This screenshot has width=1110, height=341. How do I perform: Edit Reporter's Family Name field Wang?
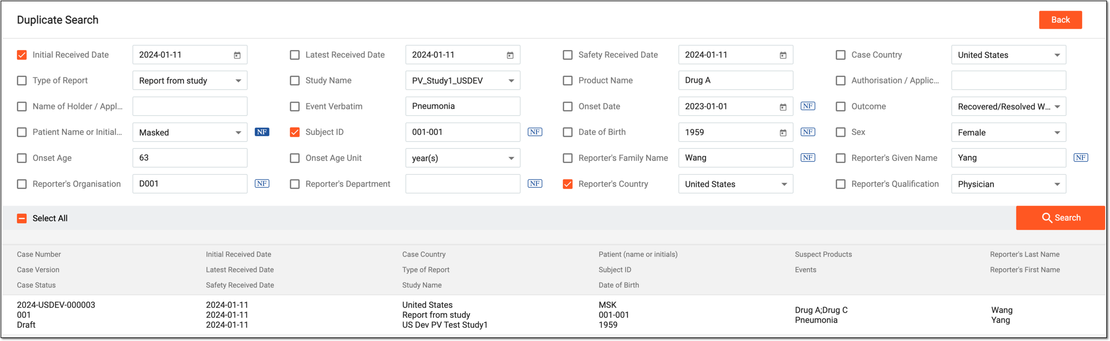(x=736, y=158)
